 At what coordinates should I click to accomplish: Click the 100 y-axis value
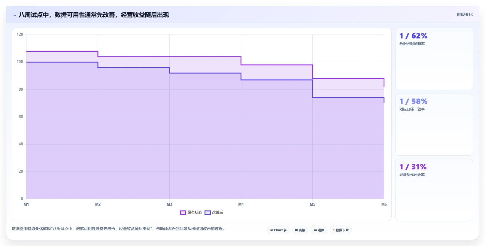[x=20, y=62]
